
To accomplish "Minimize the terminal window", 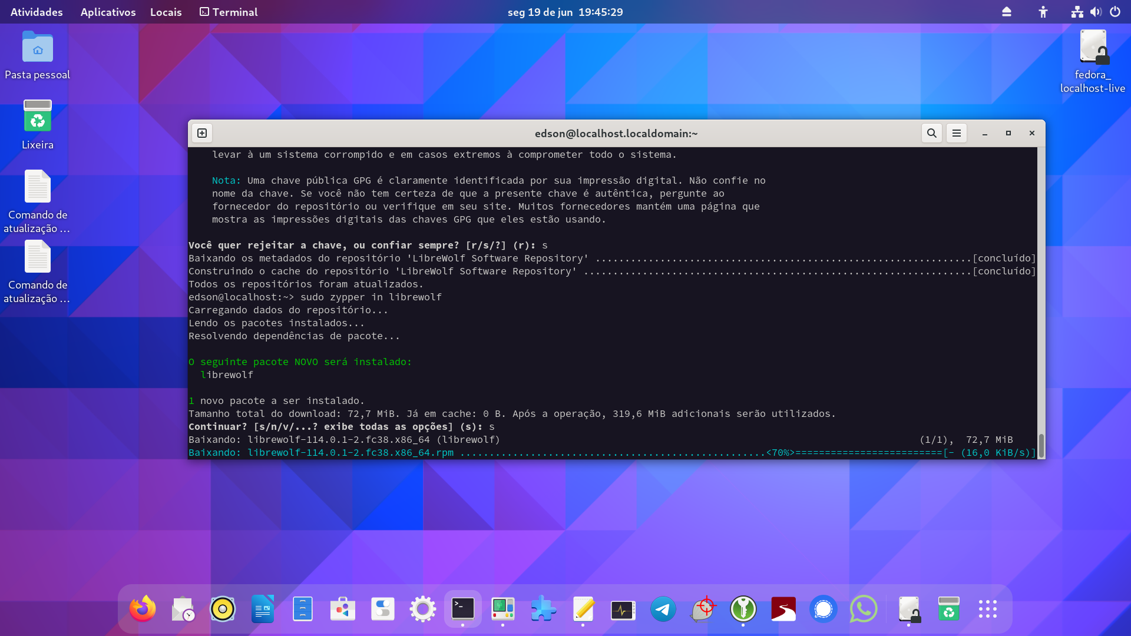I will coord(985,133).
